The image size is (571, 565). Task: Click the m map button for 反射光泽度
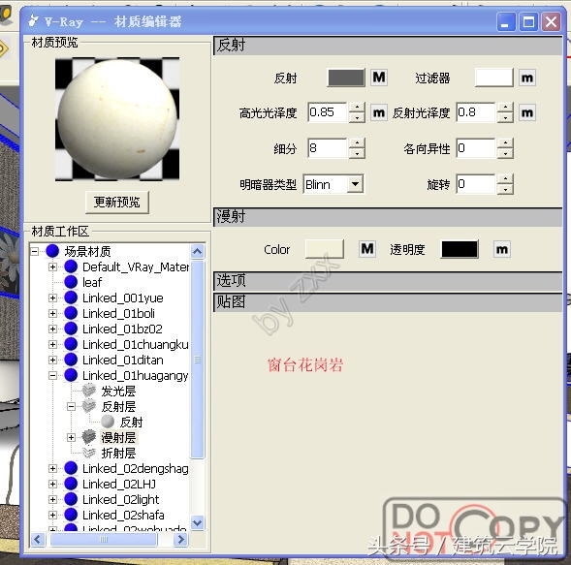pos(527,112)
